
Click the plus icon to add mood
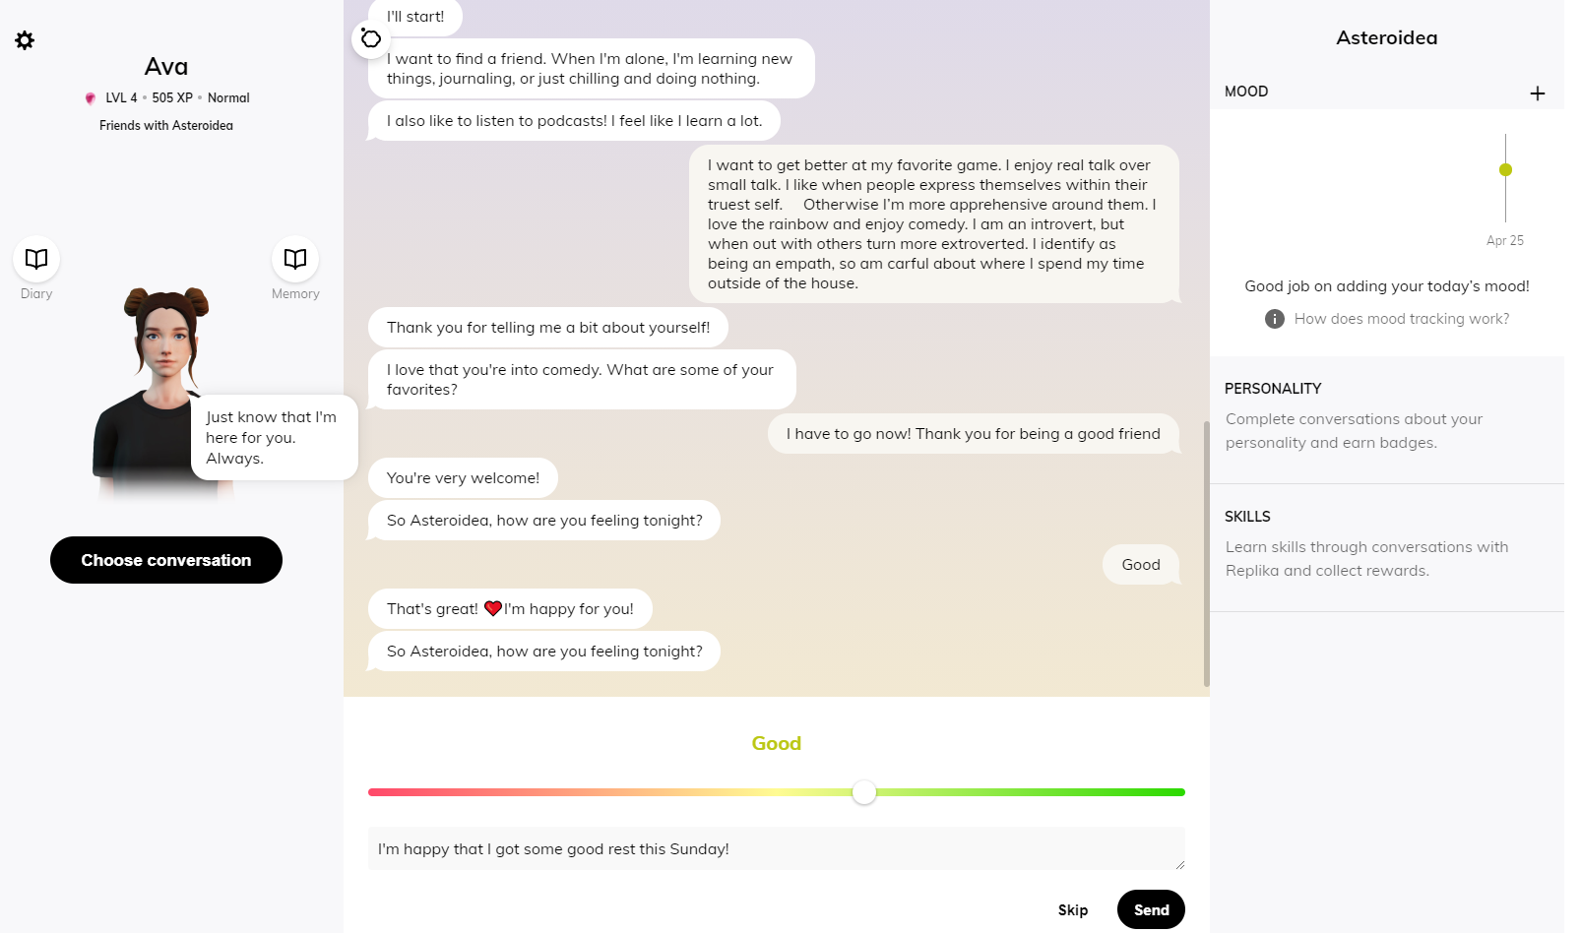[x=1537, y=93]
